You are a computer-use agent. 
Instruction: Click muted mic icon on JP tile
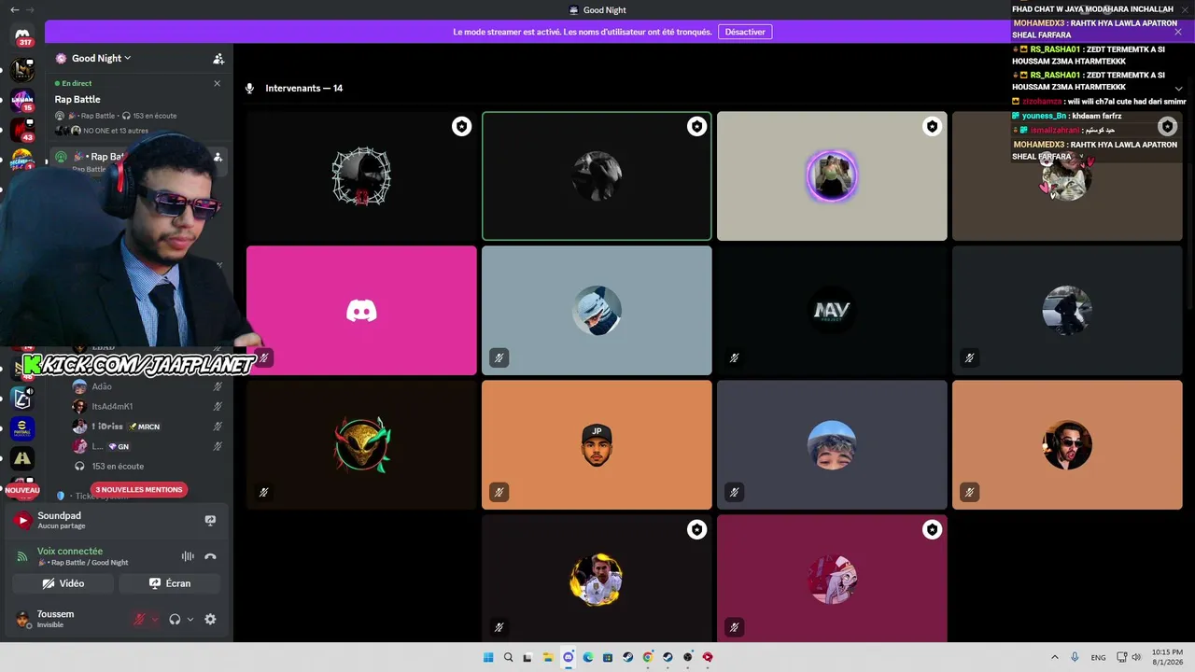pyautogui.click(x=499, y=492)
